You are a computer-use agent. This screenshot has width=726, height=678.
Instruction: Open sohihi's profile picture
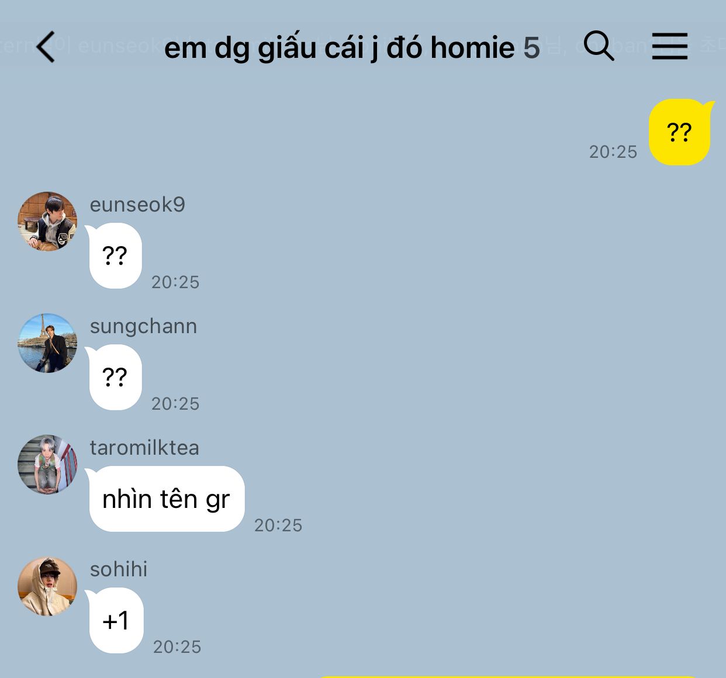coord(47,586)
